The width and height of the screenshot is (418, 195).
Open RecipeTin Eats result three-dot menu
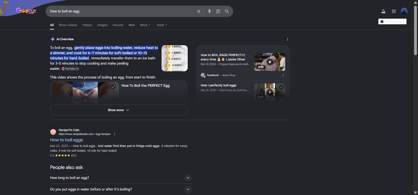tap(115, 134)
